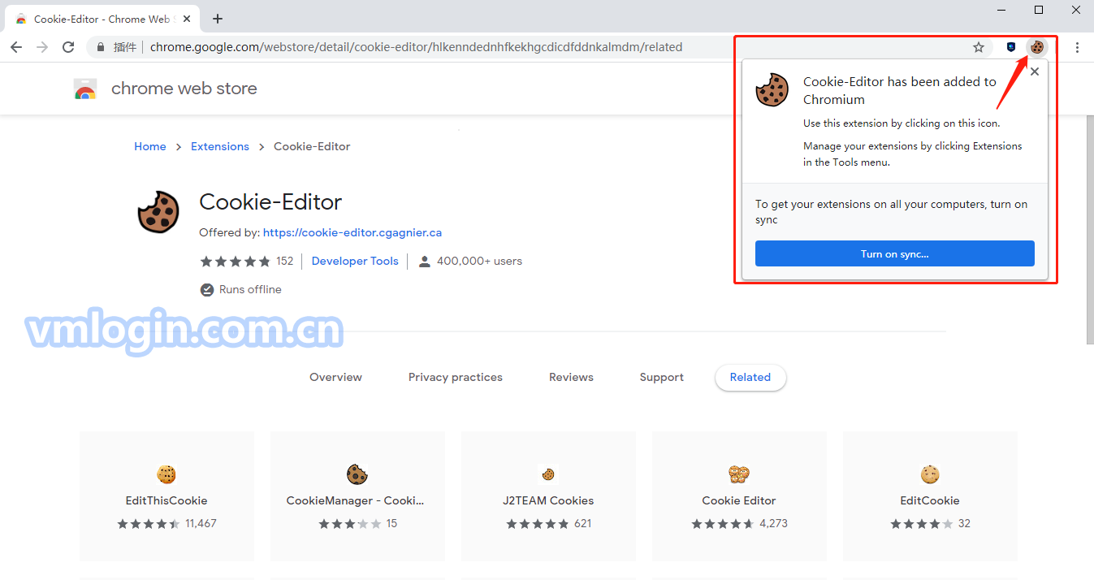The width and height of the screenshot is (1094, 580).
Task: Click the Turn on sync button
Action: tap(894, 253)
